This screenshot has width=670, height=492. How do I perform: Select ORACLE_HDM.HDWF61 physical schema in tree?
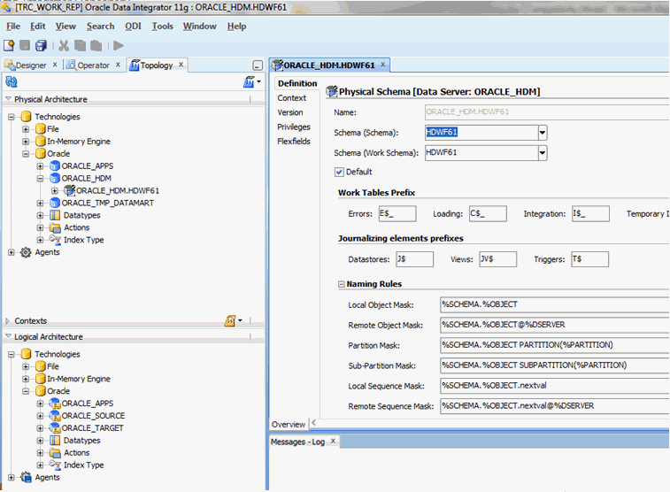[117, 190]
